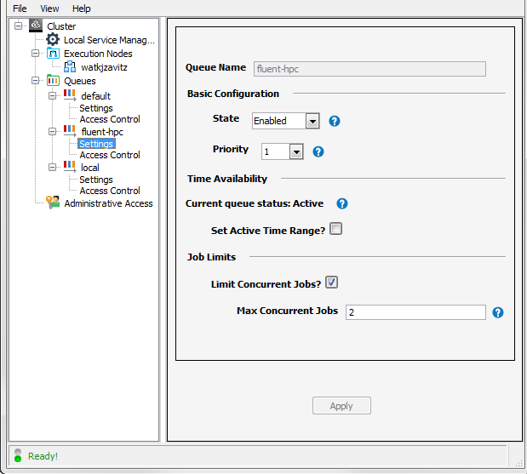Click the Execution Nodes icon
Image resolution: width=527 pixels, height=474 pixels.
click(x=53, y=54)
